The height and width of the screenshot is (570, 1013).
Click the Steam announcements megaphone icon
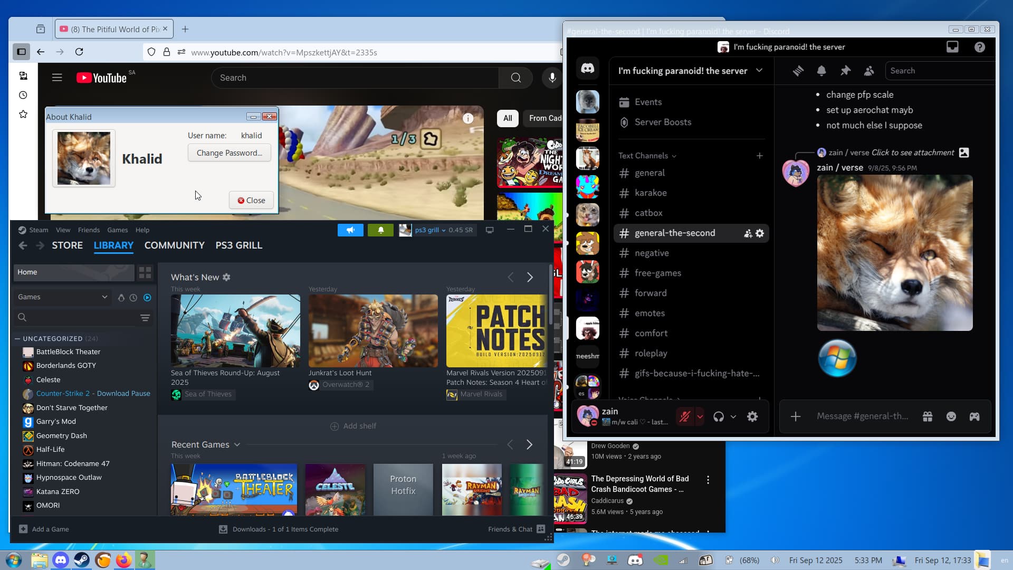coord(350,230)
